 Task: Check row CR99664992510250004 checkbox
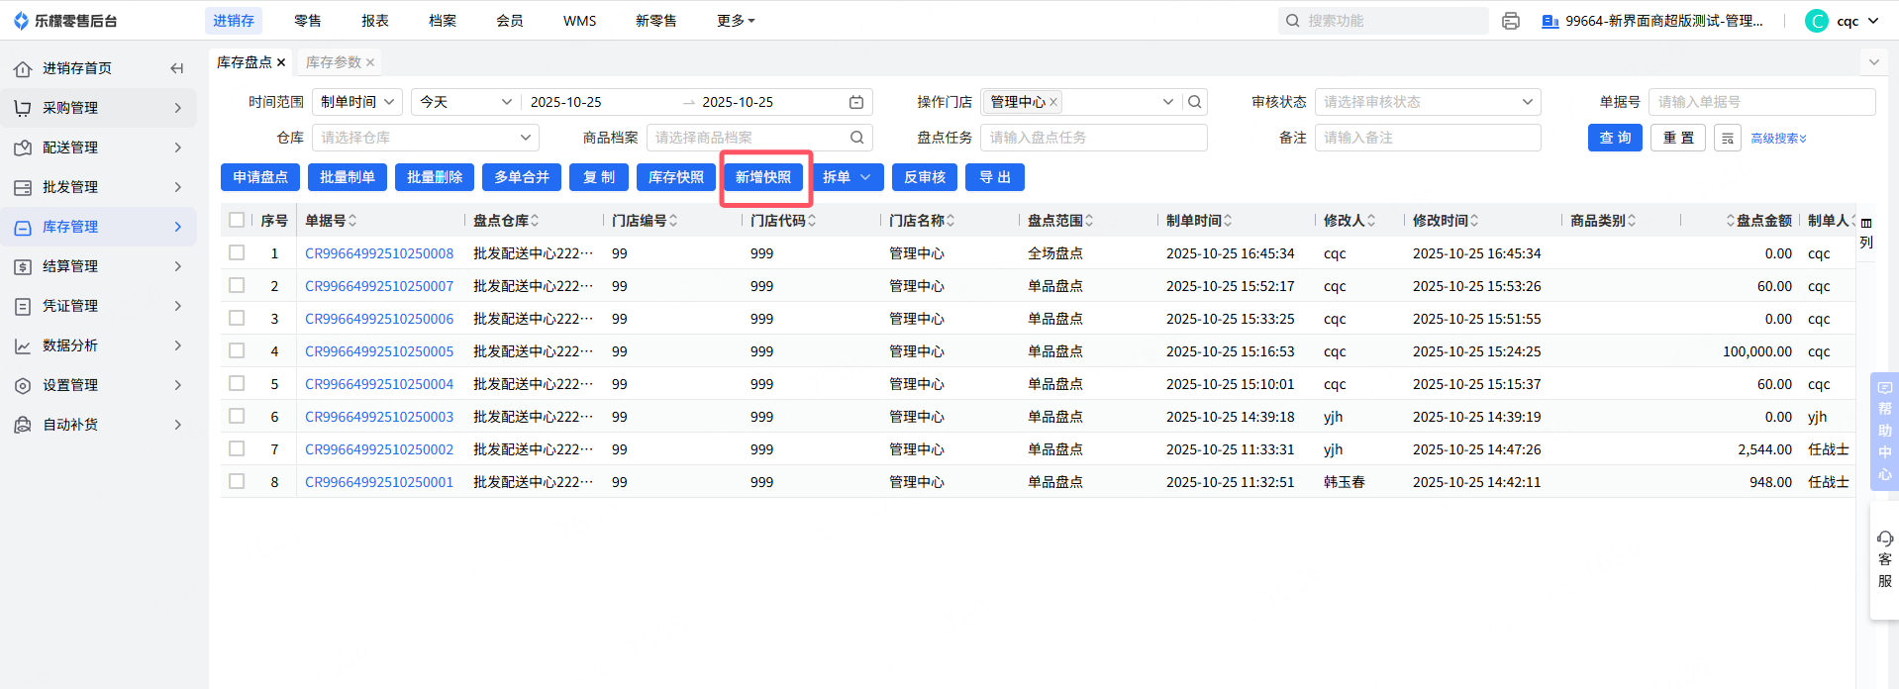pos(237,383)
